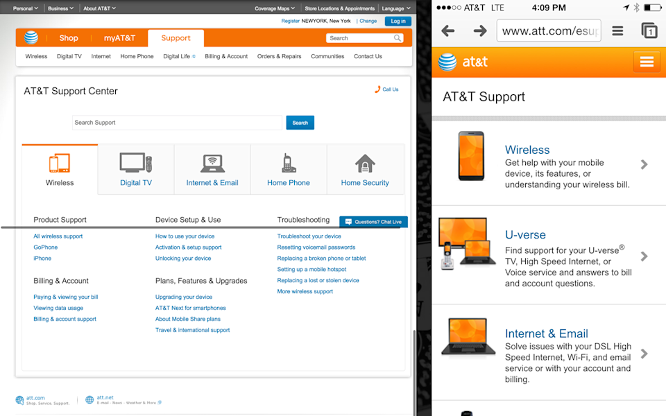The width and height of the screenshot is (666, 416).
Task: Open Contact Us in sub navigation
Action: pos(368,56)
